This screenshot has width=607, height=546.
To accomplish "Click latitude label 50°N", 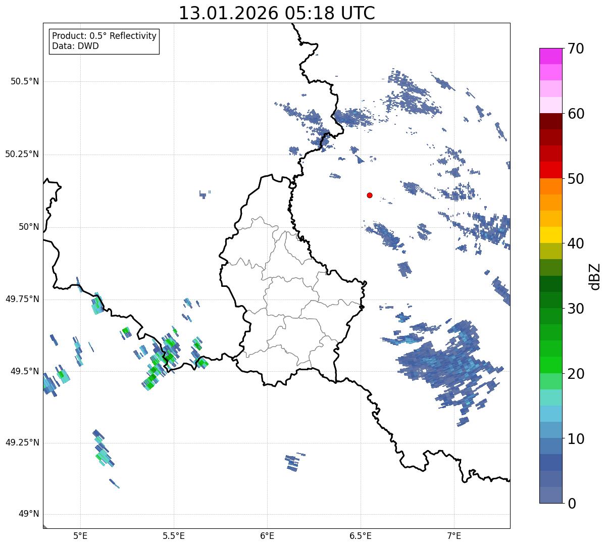I will [29, 227].
